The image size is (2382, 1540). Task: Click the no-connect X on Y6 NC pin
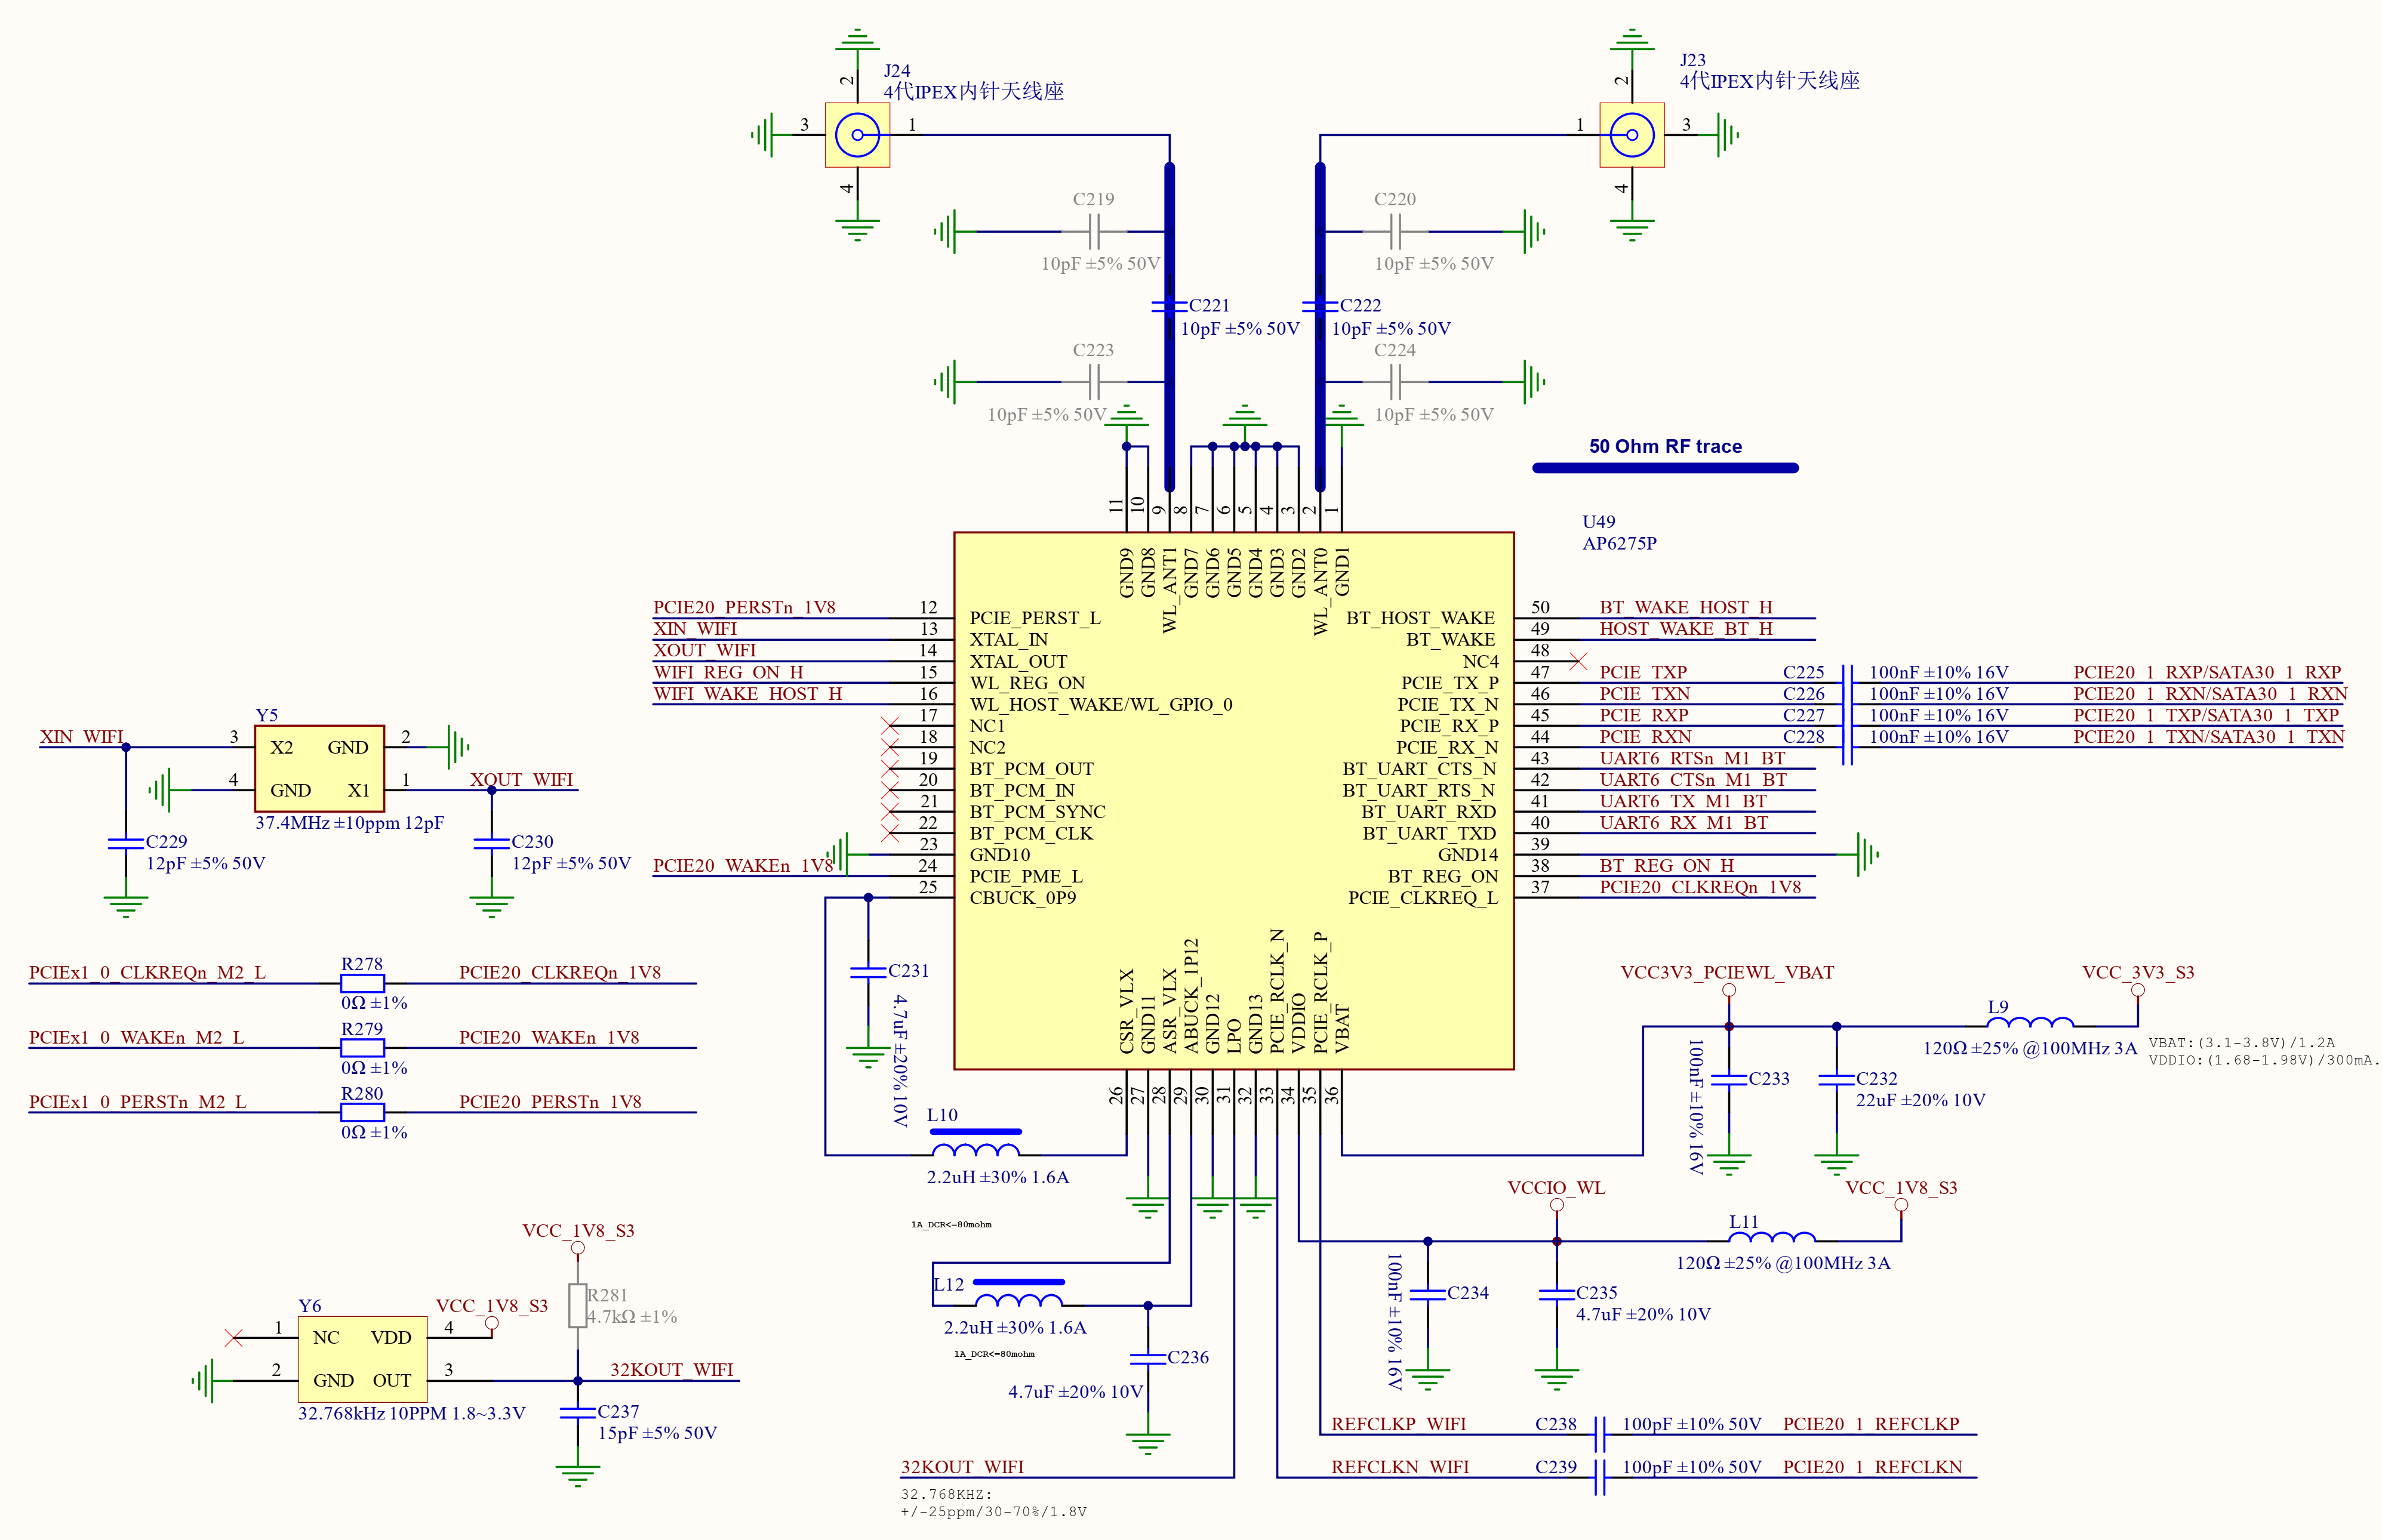pyautogui.click(x=233, y=1337)
